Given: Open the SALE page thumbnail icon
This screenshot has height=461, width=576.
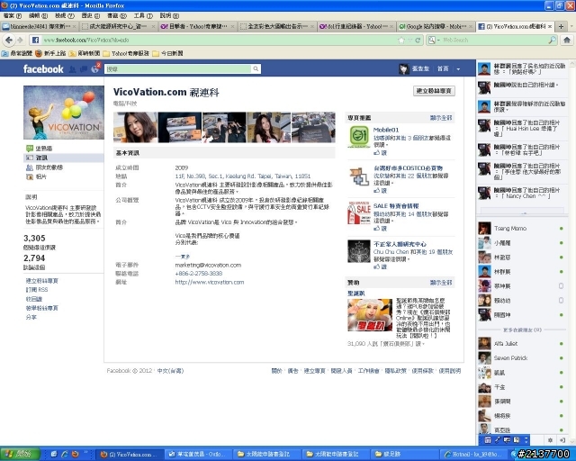Looking at the screenshot, I should [358, 212].
